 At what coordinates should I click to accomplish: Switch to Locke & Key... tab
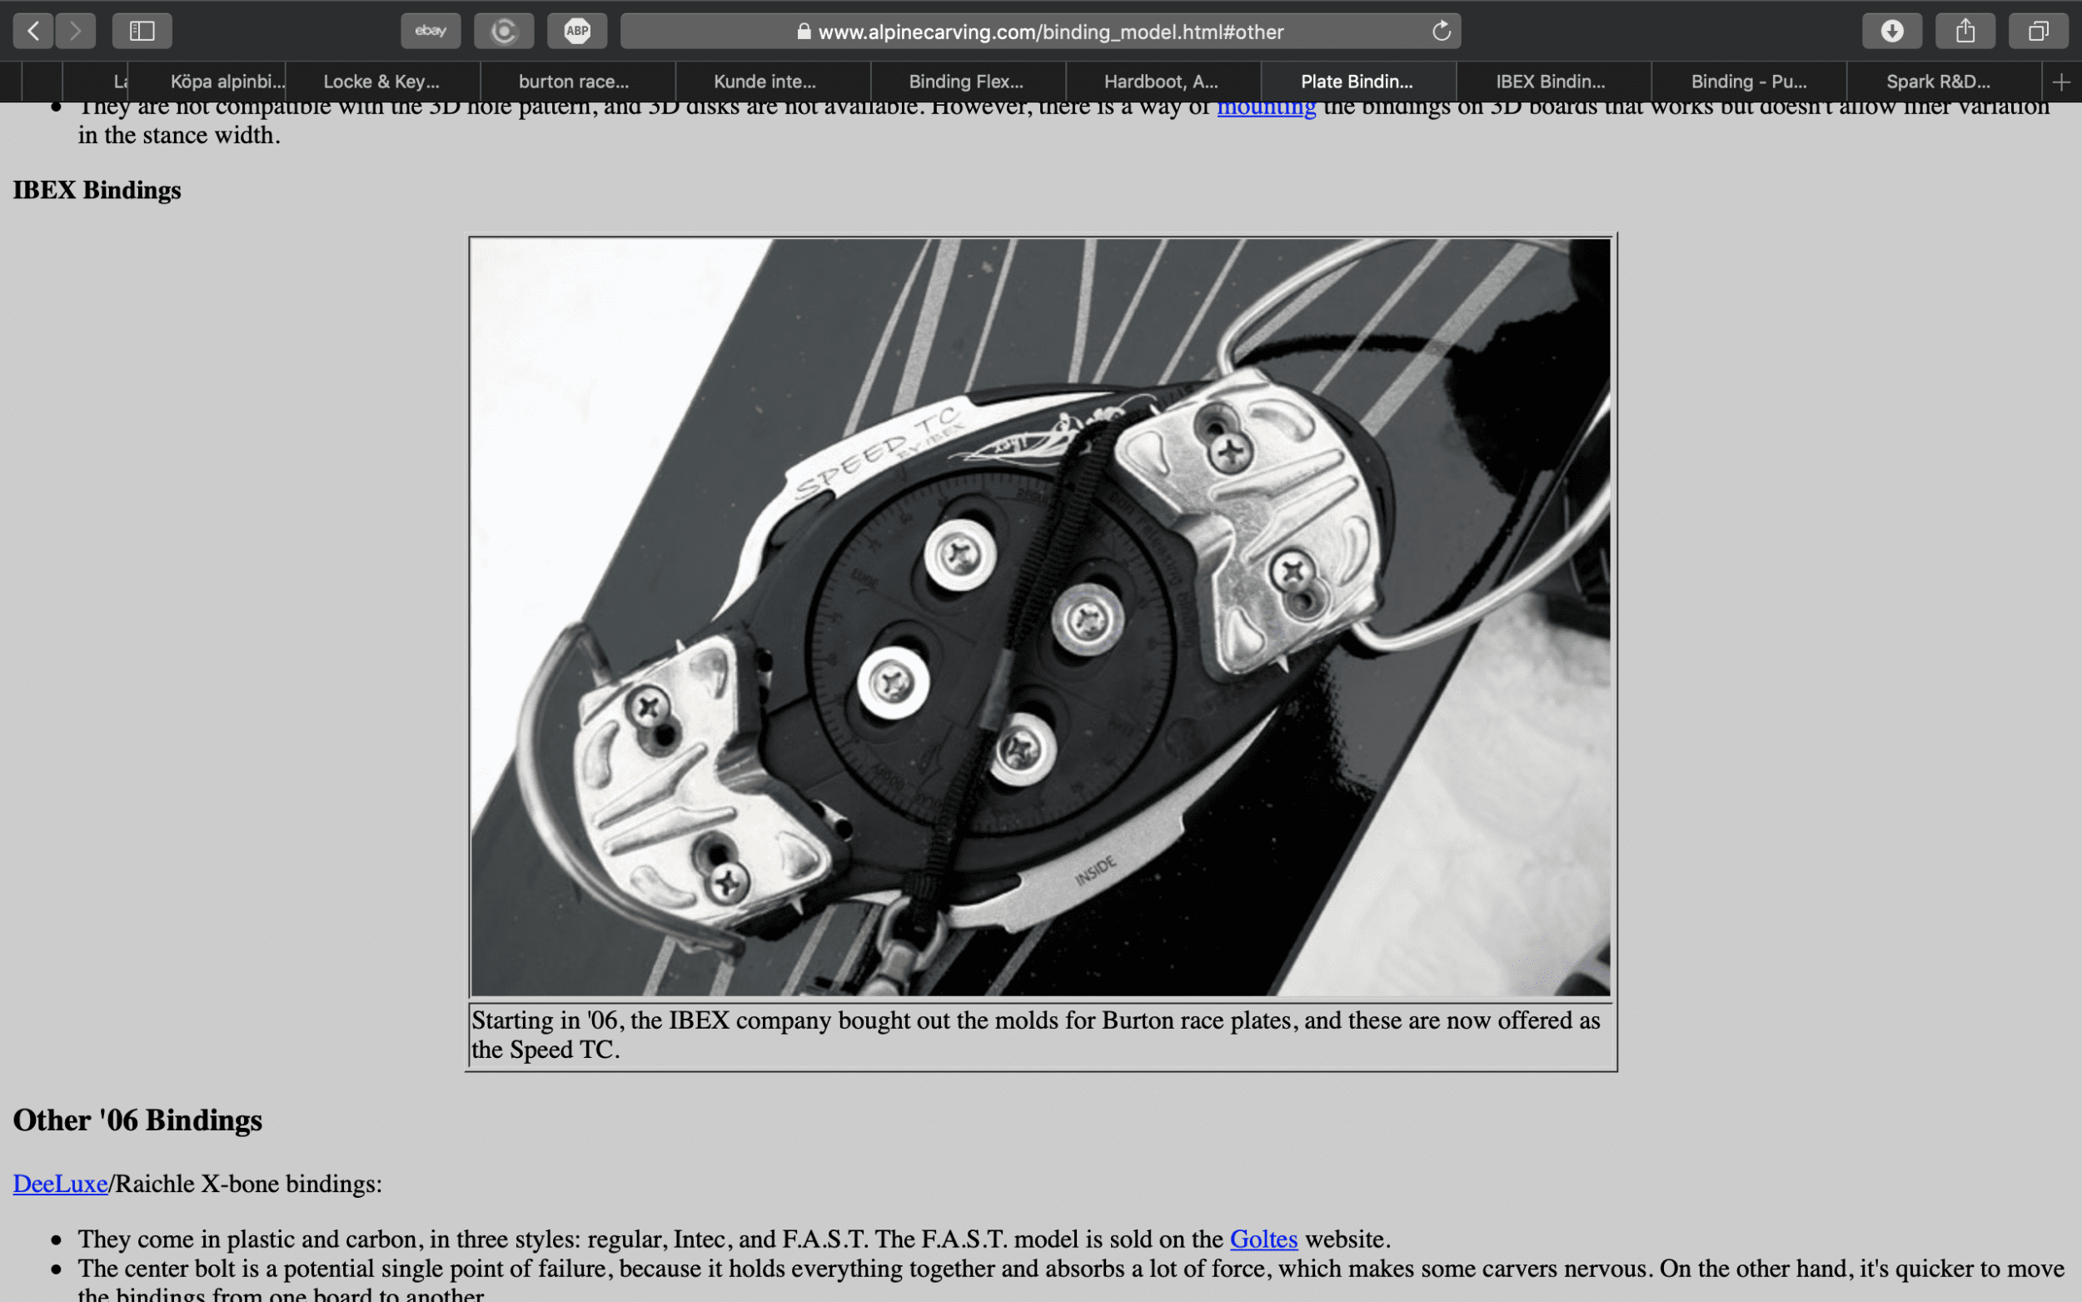coord(381,82)
